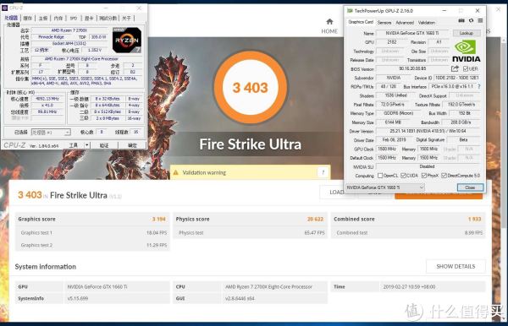The height and width of the screenshot is (326, 508).
Task: Click the validation warning question mark
Action: point(323,172)
